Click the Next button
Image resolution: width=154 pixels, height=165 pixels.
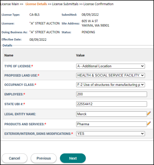(73, 158)
